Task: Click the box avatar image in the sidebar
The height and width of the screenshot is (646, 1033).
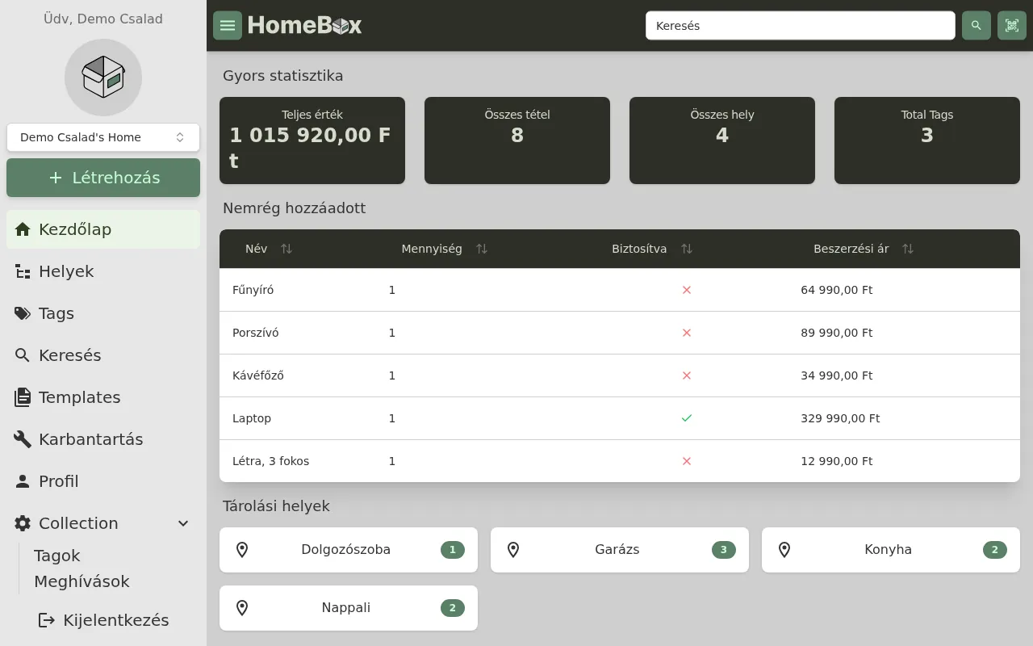Action: pyautogui.click(x=103, y=78)
